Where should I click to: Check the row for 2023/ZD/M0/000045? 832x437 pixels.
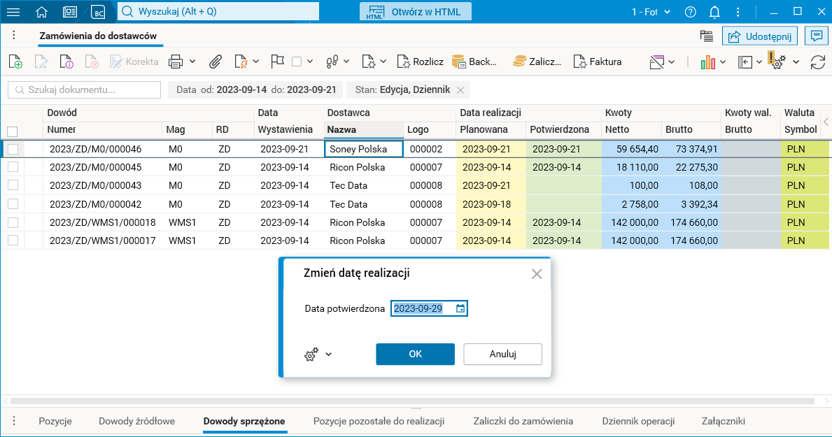13,167
